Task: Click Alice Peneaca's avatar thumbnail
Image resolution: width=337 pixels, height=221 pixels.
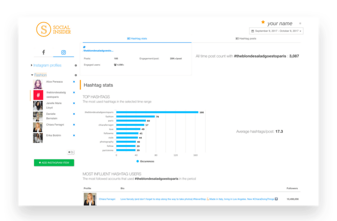Action: click(x=38, y=84)
